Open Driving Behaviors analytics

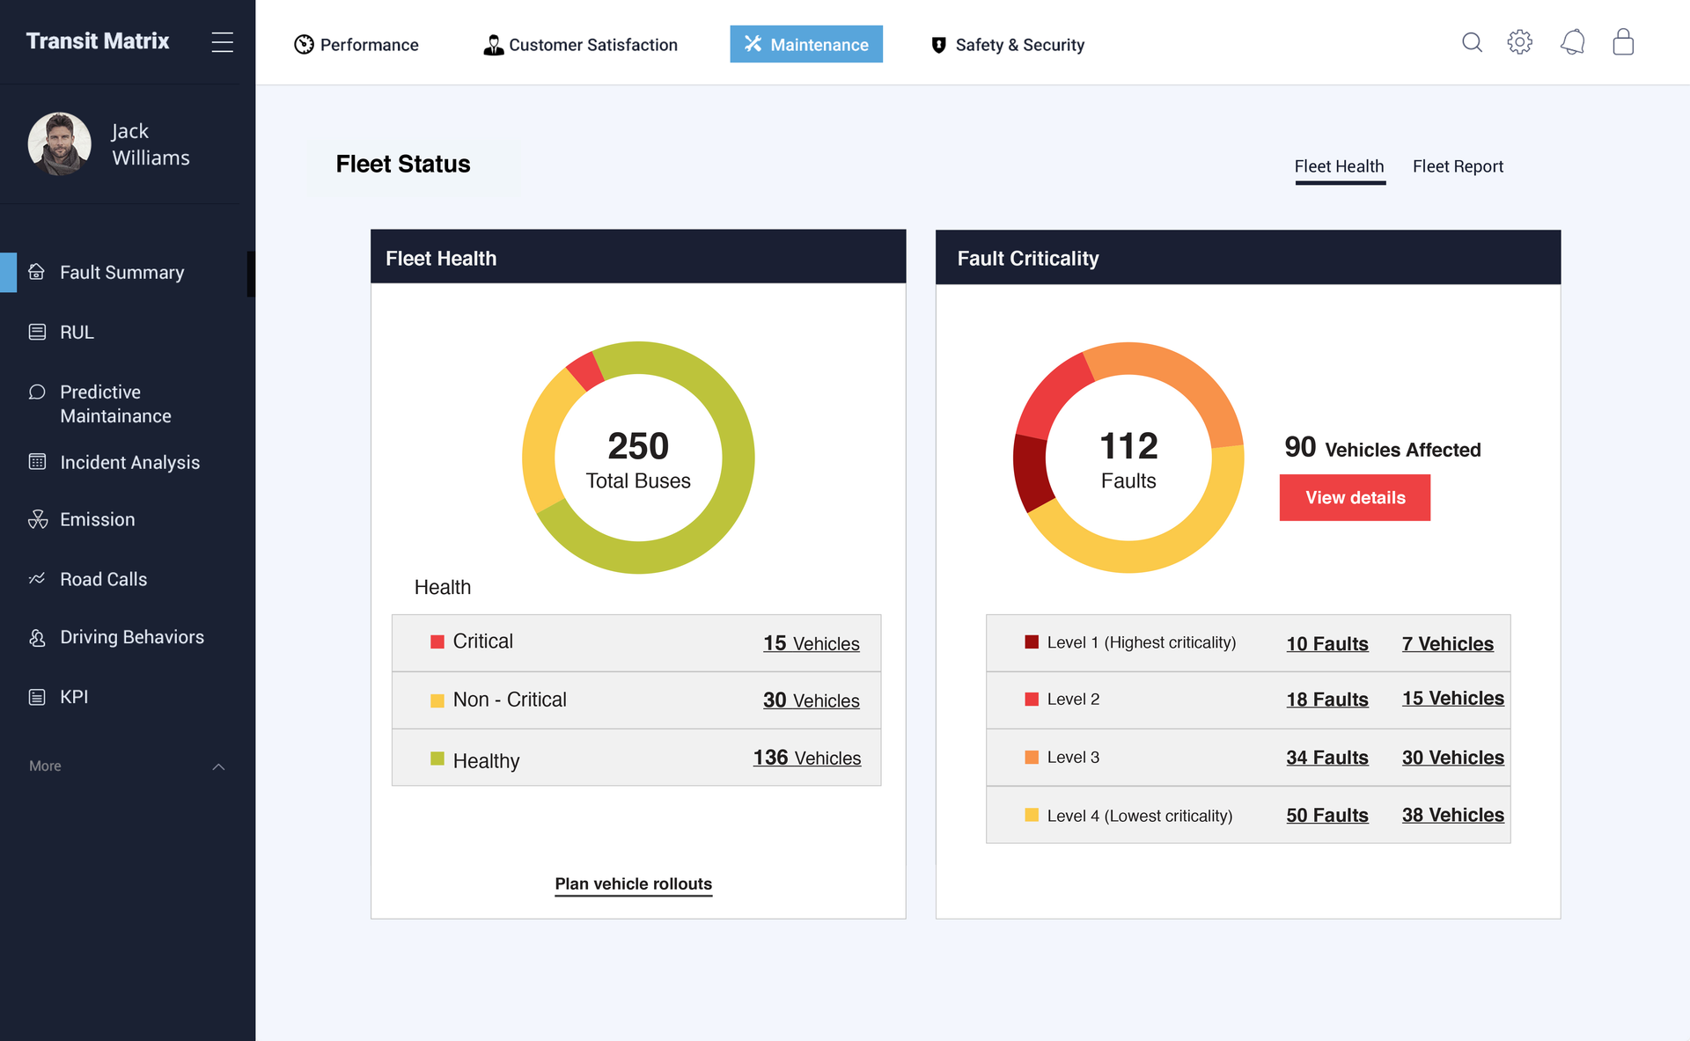click(x=37, y=636)
